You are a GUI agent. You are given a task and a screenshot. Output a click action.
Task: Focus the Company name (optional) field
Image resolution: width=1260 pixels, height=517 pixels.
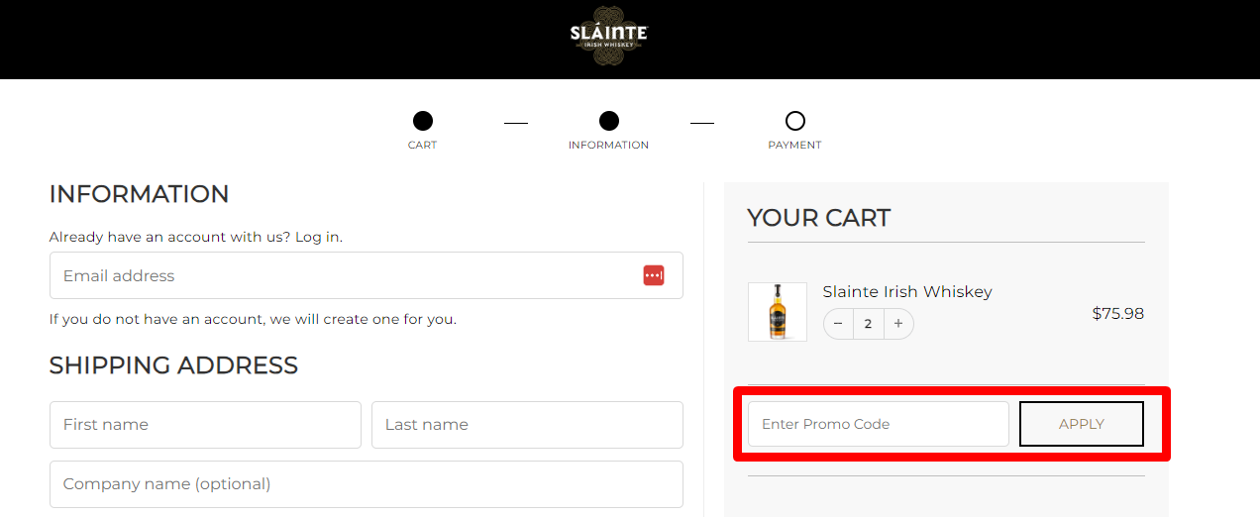[367, 484]
